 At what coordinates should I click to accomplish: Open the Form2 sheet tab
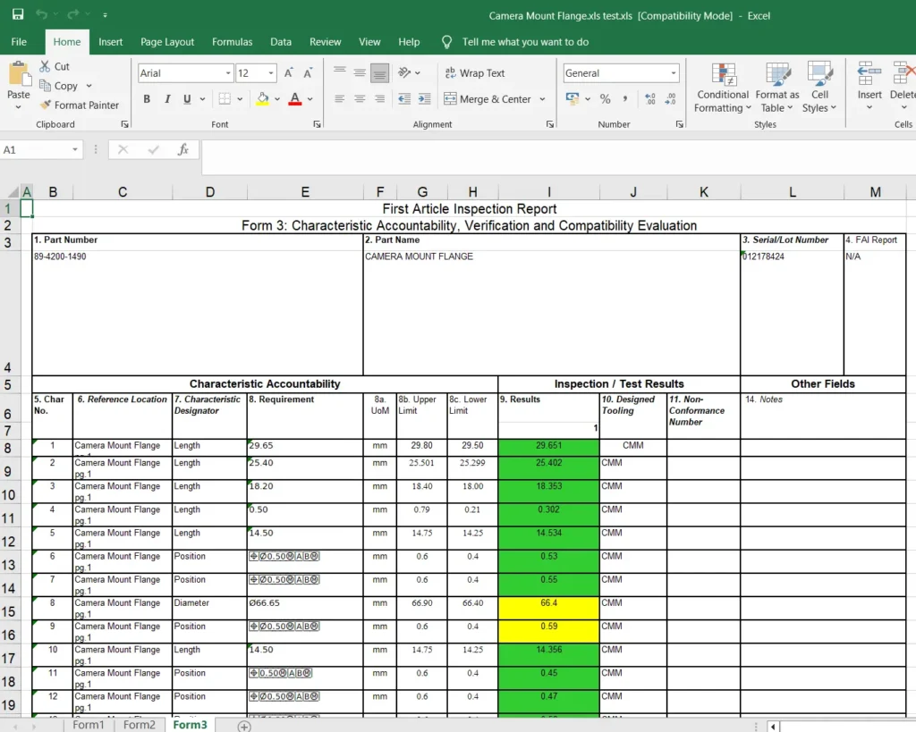[x=140, y=725]
